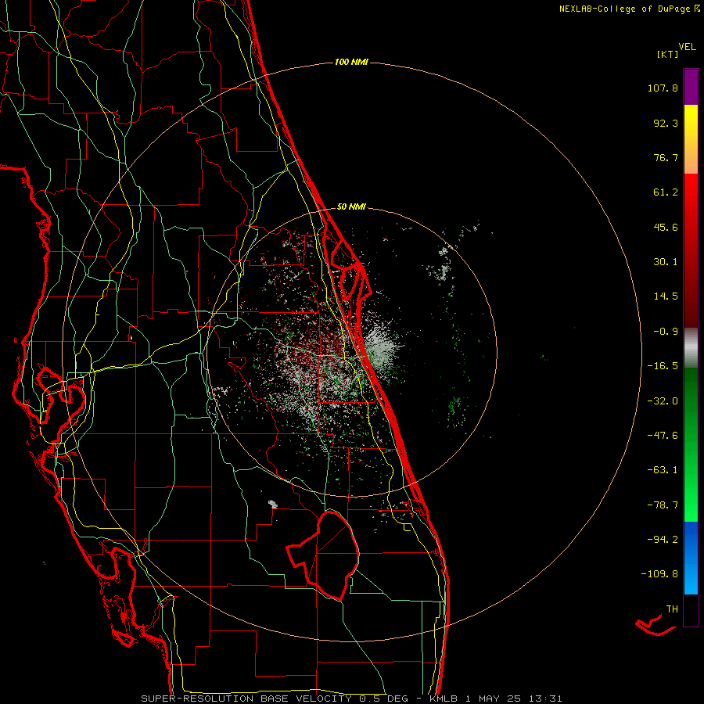This screenshot has width=704, height=704.
Task: Select the -78.7 legend value
Action: 663,505
